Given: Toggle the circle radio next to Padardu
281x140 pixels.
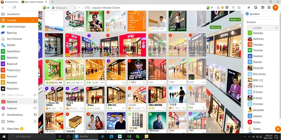Looking at the screenshot, I should (35, 108).
